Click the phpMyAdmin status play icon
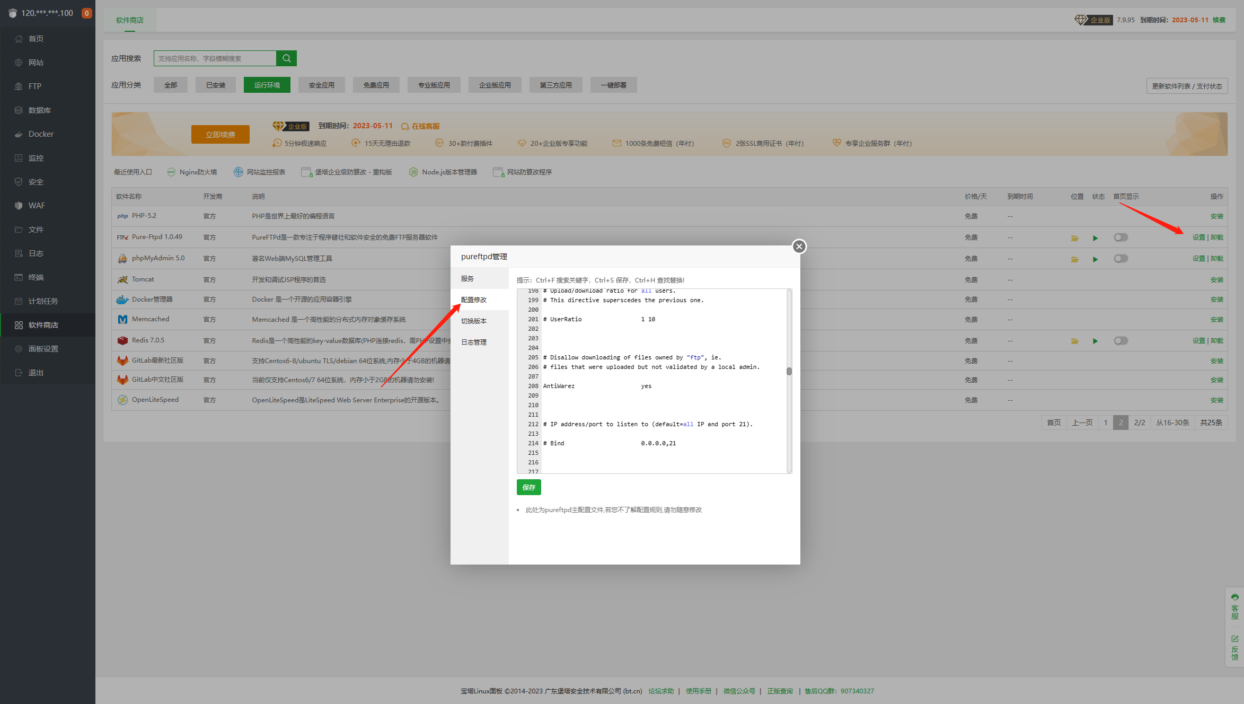The image size is (1244, 704). [x=1095, y=259]
